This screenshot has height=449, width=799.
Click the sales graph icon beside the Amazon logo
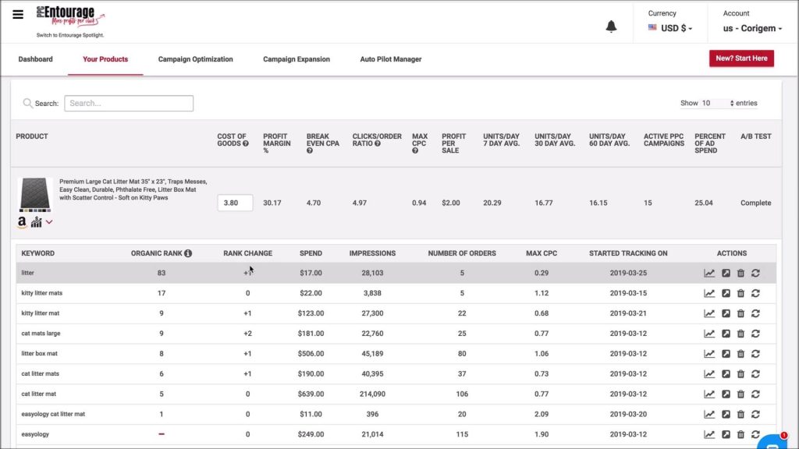(35, 224)
